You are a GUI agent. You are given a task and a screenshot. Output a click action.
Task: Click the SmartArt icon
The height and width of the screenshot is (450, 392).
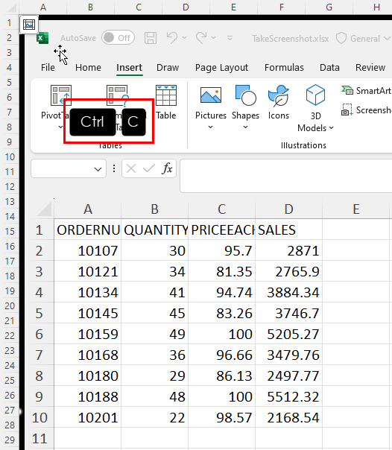coord(347,90)
